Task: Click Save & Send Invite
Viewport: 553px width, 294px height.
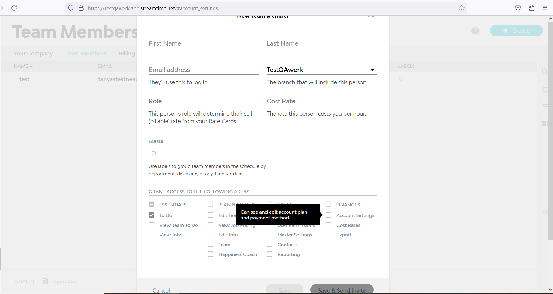Action: click(342, 289)
